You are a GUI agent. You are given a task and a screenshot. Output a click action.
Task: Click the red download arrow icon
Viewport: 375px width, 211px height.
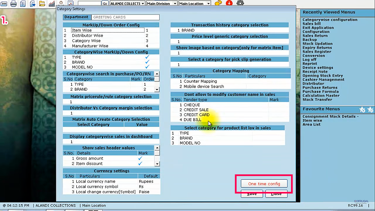coord(229,3)
